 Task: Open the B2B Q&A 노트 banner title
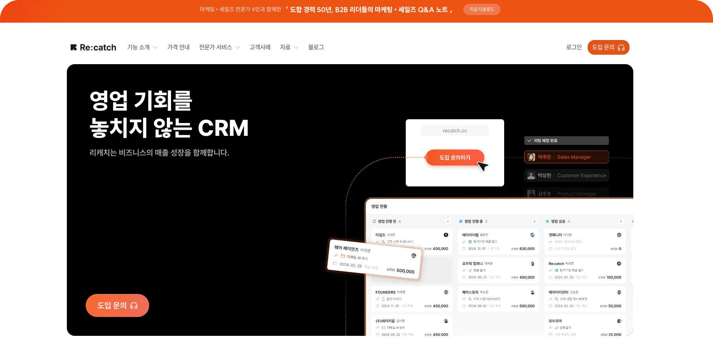[369, 9]
